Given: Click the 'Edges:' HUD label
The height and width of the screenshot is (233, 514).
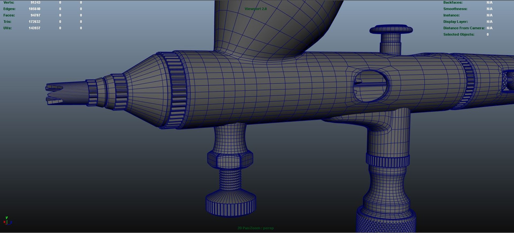Looking at the screenshot, I should 9,9.
